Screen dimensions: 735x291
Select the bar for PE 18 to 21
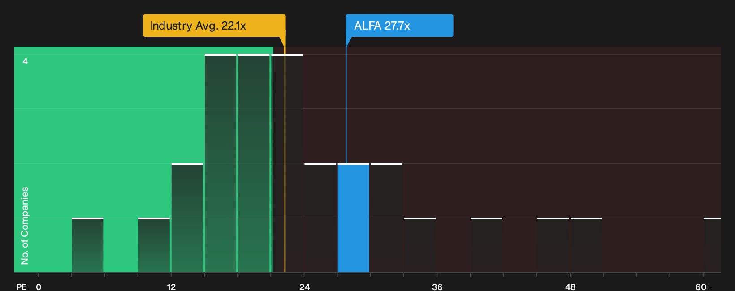coord(254,163)
